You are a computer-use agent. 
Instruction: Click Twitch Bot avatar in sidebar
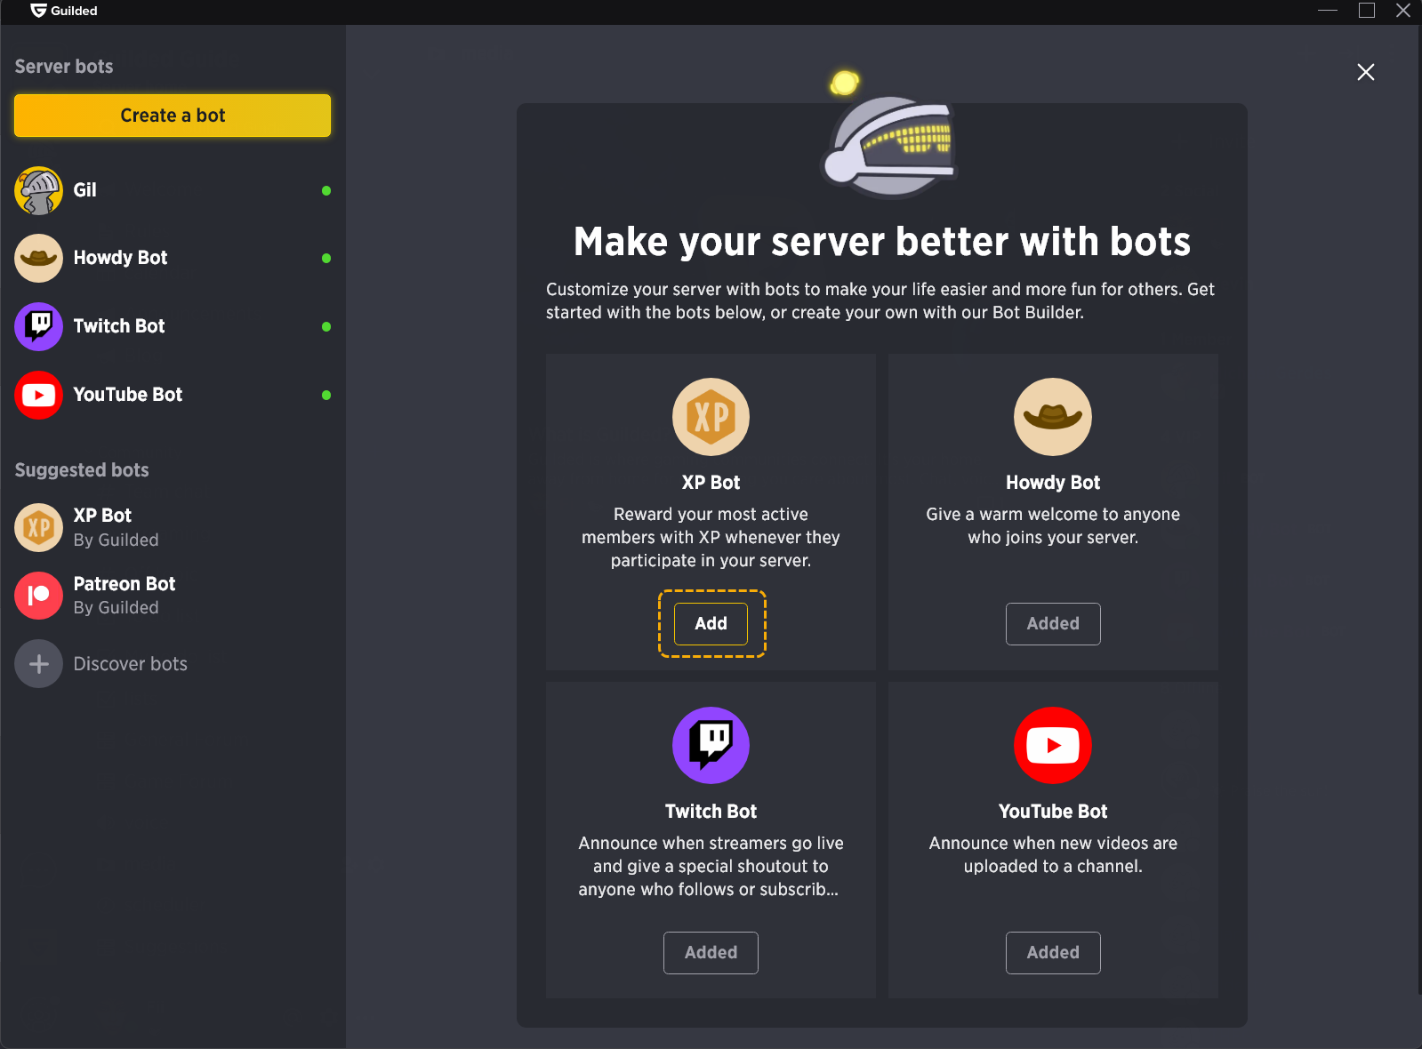(38, 326)
